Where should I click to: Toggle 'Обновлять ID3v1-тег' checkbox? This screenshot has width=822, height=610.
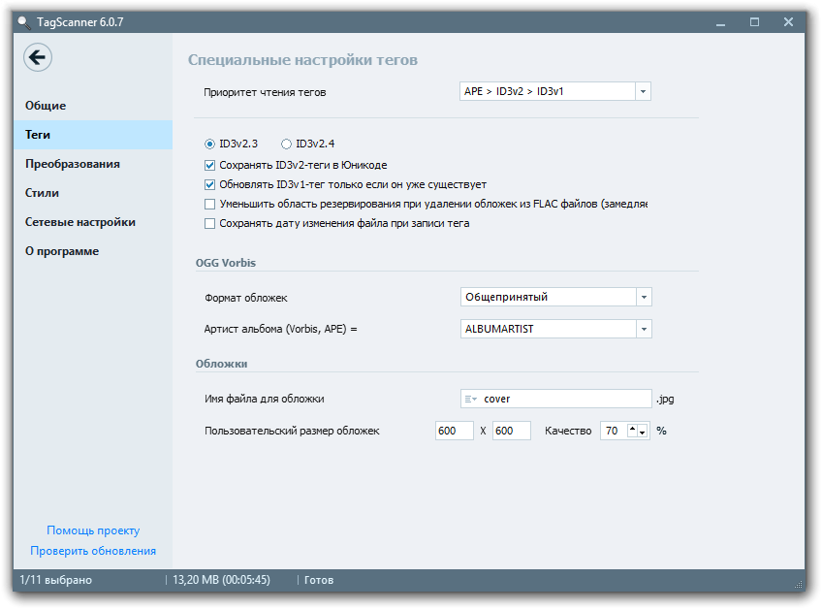tap(210, 184)
